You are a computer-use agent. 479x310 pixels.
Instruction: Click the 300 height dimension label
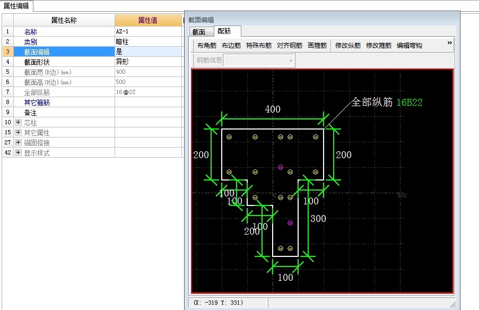pyautogui.click(x=318, y=219)
